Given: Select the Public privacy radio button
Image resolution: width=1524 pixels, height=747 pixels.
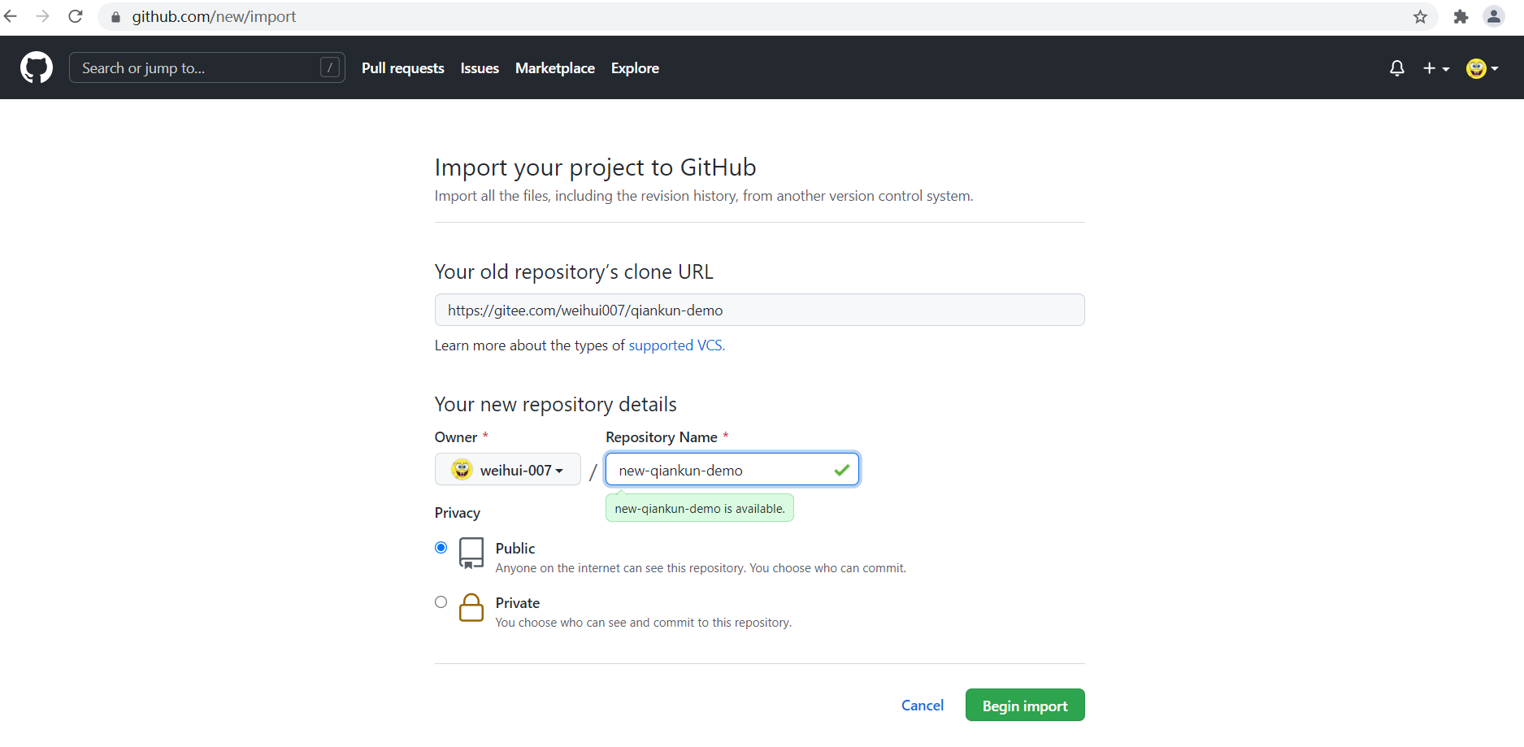Looking at the screenshot, I should (441, 547).
